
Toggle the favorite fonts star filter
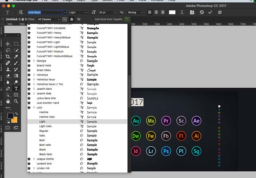72,19
